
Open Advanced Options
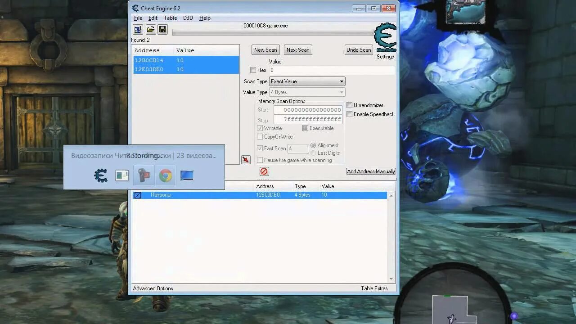[x=153, y=288]
